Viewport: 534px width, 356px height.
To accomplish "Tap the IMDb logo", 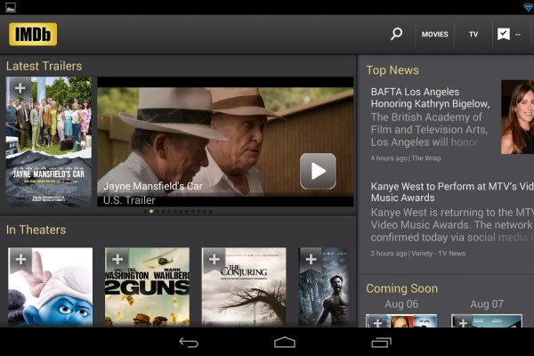I will [33, 34].
